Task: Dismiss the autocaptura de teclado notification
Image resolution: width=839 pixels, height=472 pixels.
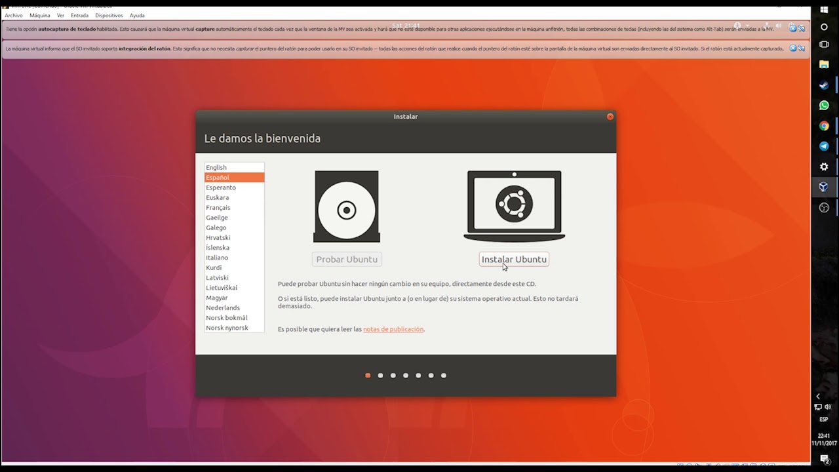Action: click(x=792, y=28)
